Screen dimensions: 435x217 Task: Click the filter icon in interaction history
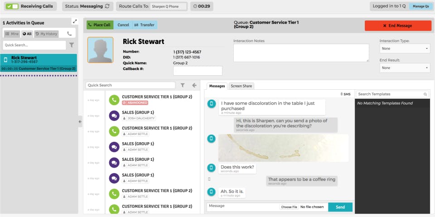coord(183,85)
